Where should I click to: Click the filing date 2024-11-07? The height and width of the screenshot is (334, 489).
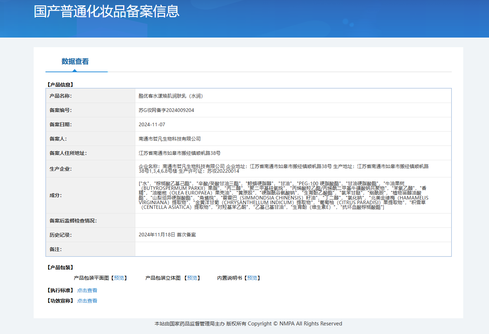152,124
